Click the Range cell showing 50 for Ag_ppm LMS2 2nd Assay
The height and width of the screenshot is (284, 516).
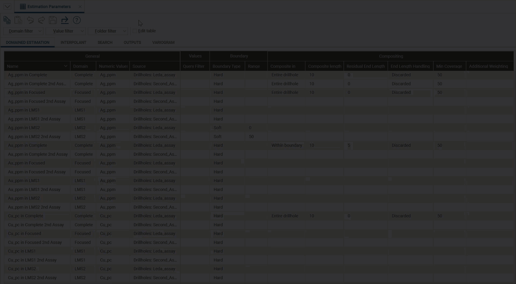[251, 137]
